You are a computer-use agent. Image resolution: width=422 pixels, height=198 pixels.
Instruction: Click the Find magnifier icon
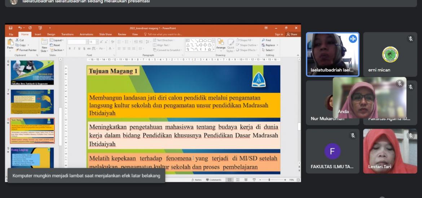(266, 40)
